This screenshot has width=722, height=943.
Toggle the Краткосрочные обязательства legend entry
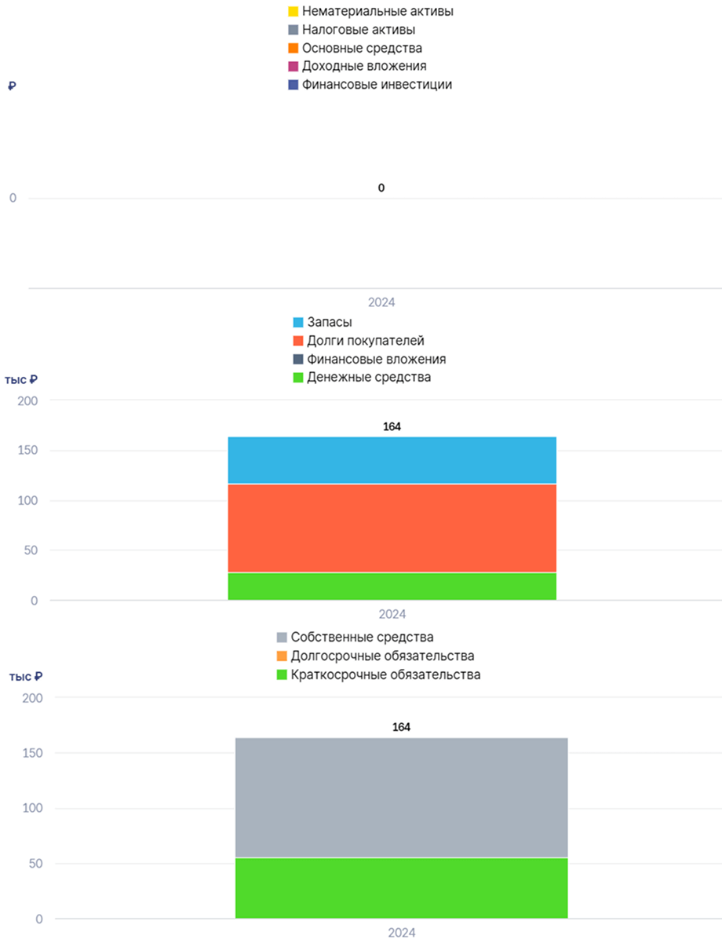point(378,674)
